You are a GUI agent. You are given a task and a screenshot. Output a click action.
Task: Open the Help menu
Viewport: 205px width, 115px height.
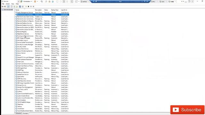coord(17,4)
